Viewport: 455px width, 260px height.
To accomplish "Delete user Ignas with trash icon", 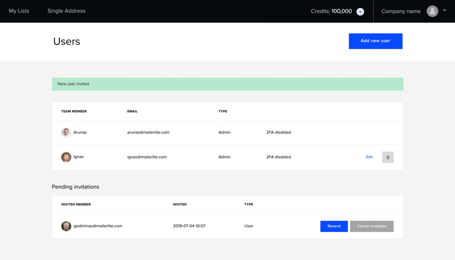I will 387,157.
